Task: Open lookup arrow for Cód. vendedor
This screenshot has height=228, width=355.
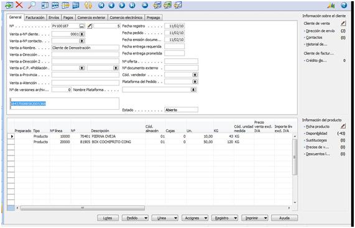Action: (195, 74)
